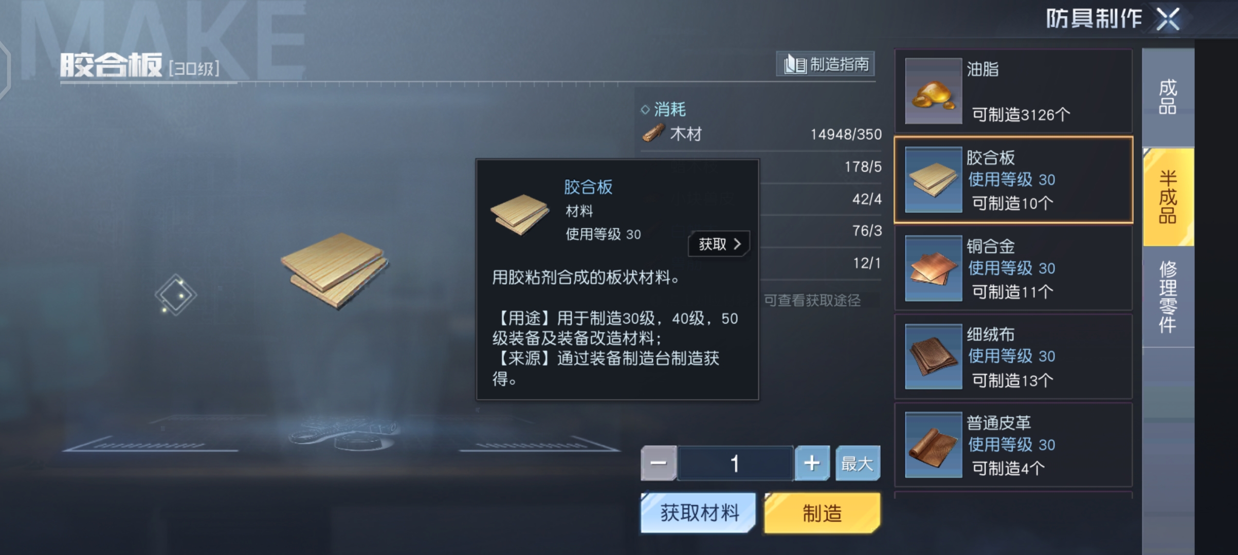
Task: Click the 油脂 grease item icon
Action: [933, 91]
